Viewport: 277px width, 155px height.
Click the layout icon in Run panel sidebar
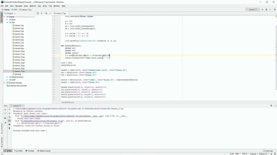pyautogui.click(x=5, y=118)
